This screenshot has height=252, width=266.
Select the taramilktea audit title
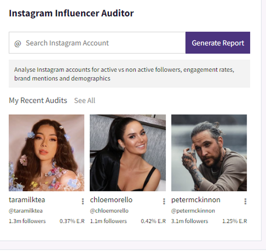(27, 200)
